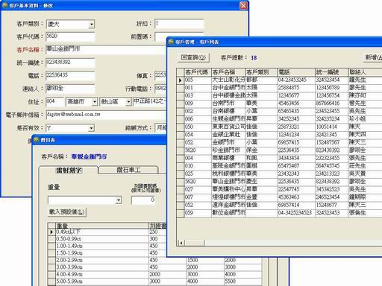Click the horizontal scrollbar left arrow
Image resolution: width=382 pixels, height=286 pixels.
tap(181, 243)
